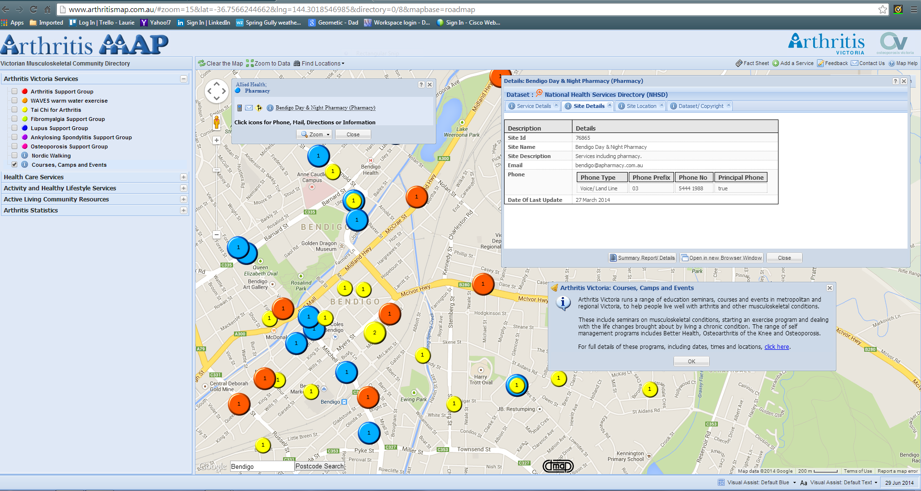The width and height of the screenshot is (921, 491).
Task: Click the blue information icon beside Bendigo Pharmacy link
Action: 270,108
